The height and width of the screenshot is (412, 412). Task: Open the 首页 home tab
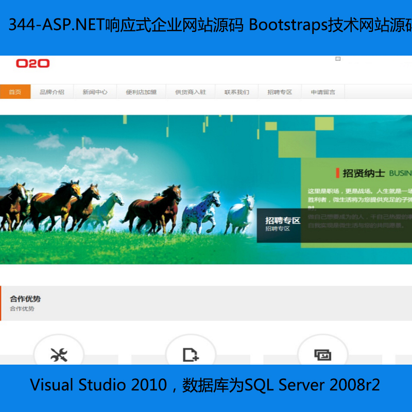15,92
